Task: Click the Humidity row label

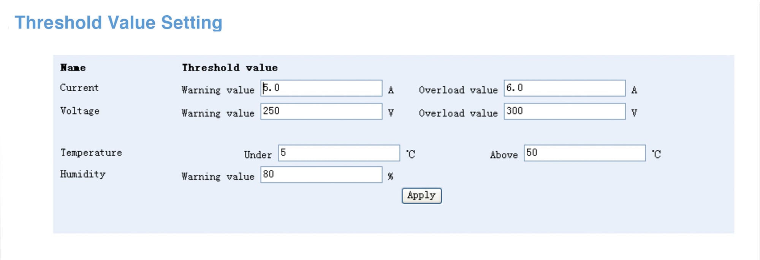Action: (83, 174)
